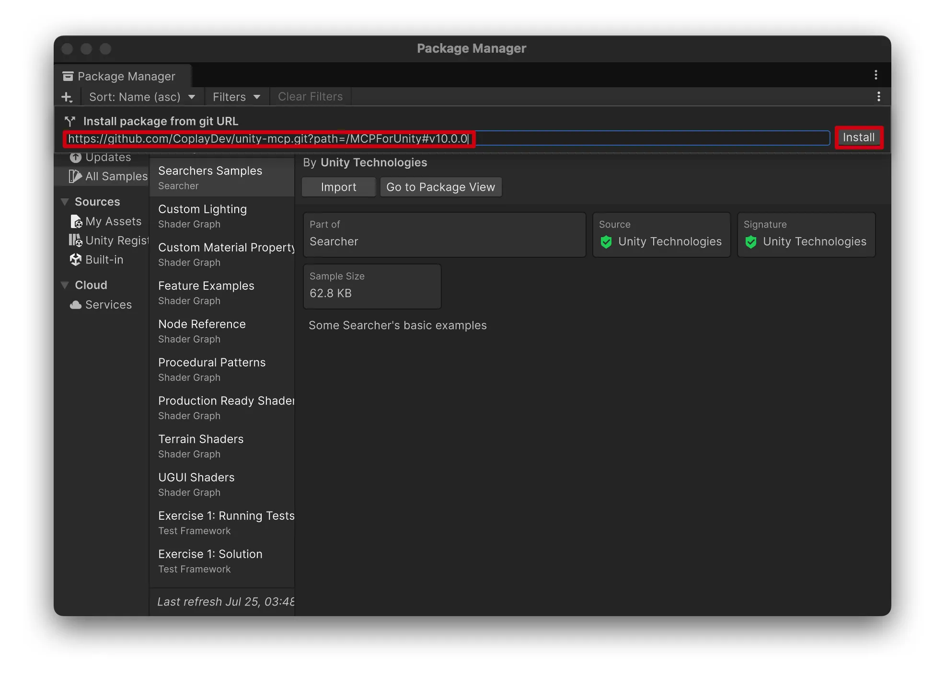Select the Searchers Samples list item

(222, 177)
